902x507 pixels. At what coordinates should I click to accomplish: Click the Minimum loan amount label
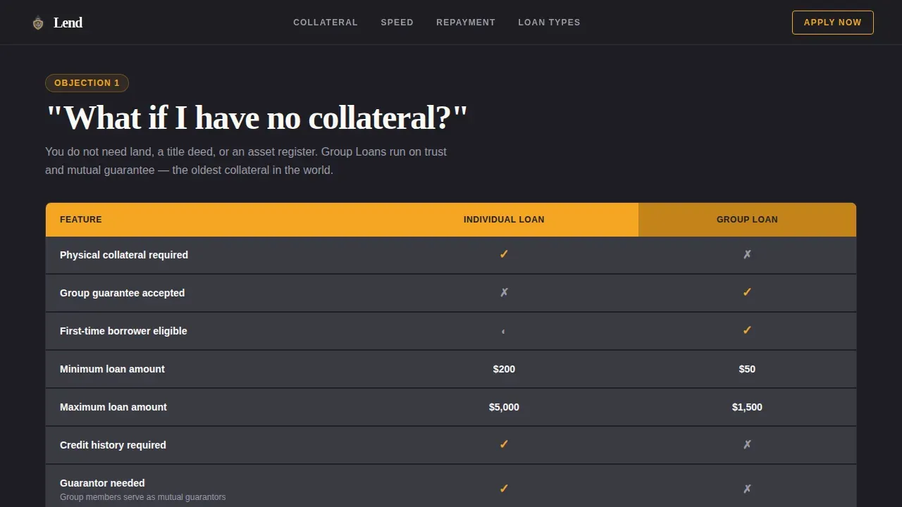tap(112, 369)
